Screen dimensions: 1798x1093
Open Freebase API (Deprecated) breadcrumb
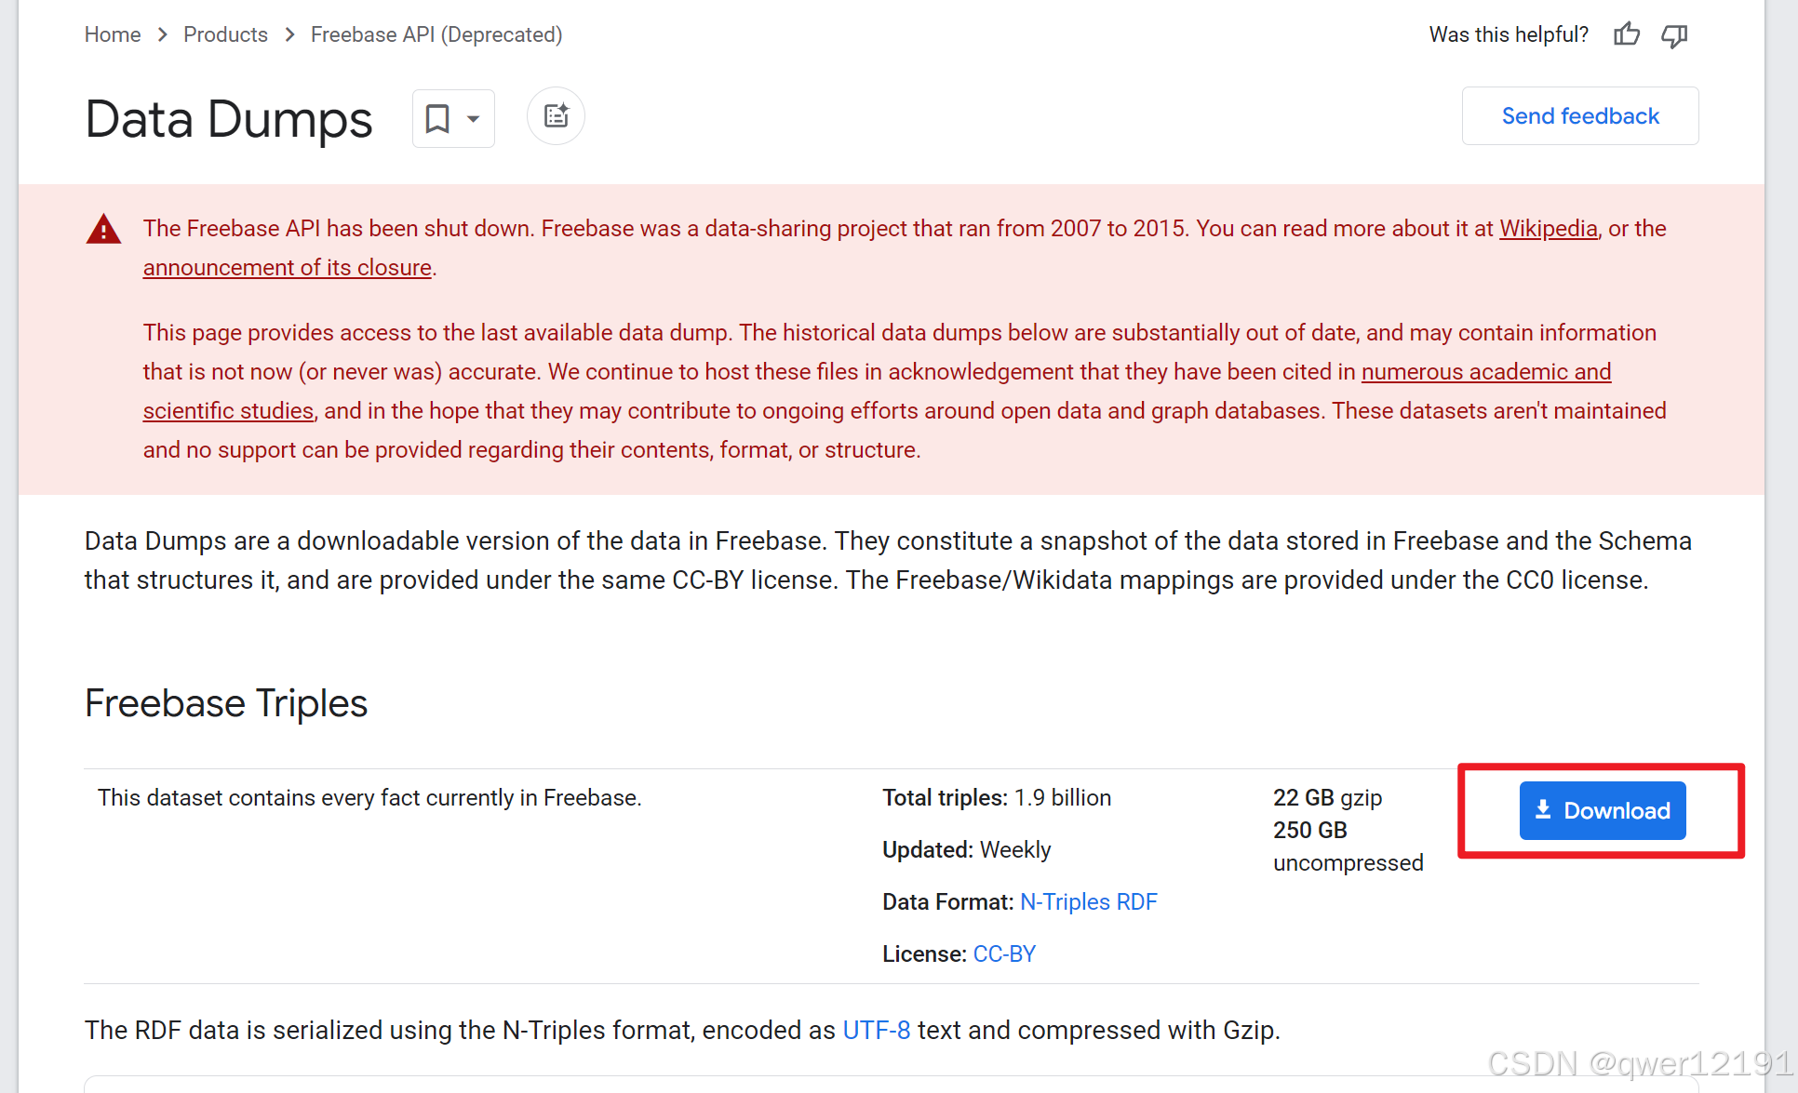coord(436,34)
